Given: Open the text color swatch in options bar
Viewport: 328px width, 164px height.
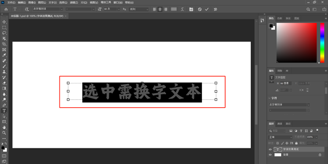Looking at the screenshot, I should point(174,9).
